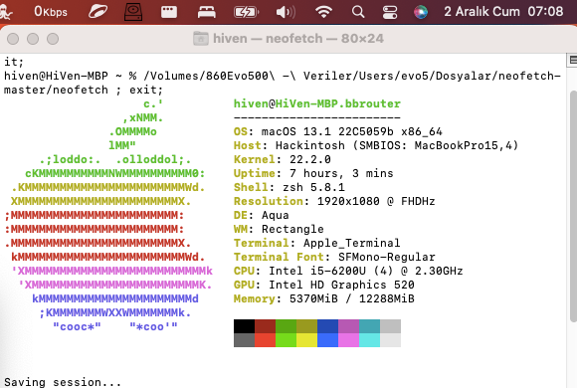Click the Host line Hackintosh MacBookPro15,4
This screenshot has width=577, height=388.
376,145
